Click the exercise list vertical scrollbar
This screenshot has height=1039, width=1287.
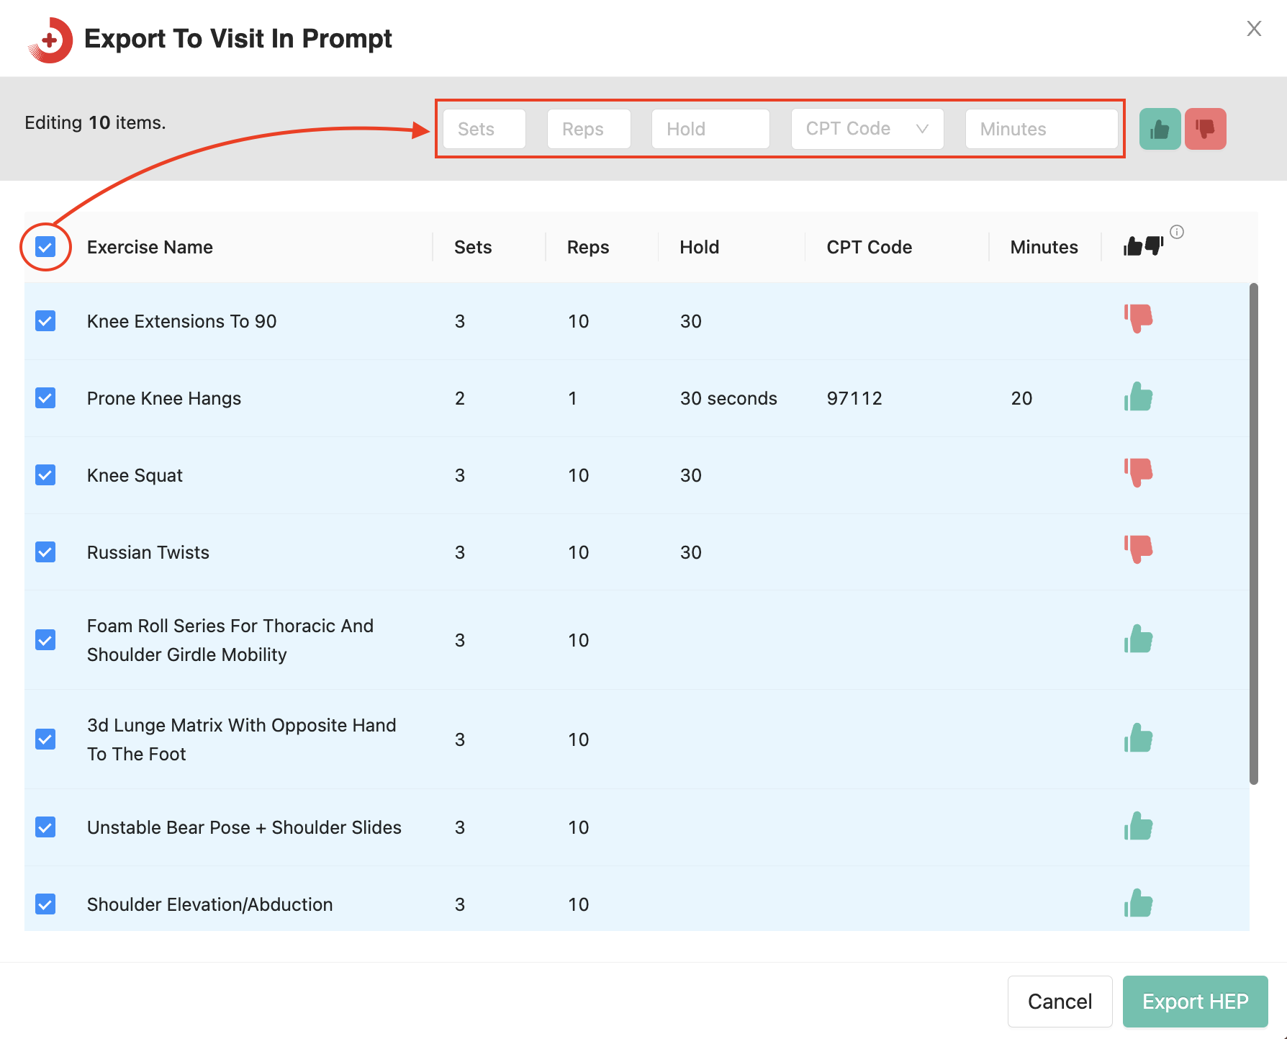(1253, 533)
